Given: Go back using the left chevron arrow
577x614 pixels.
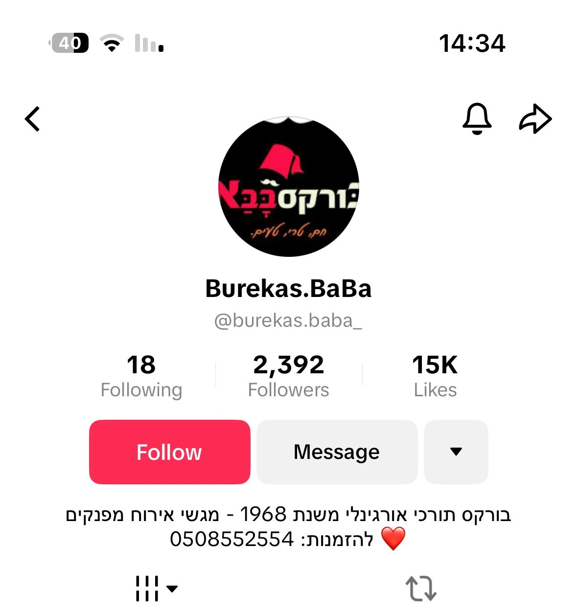Looking at the screenshot, I should tap(32, 119).
